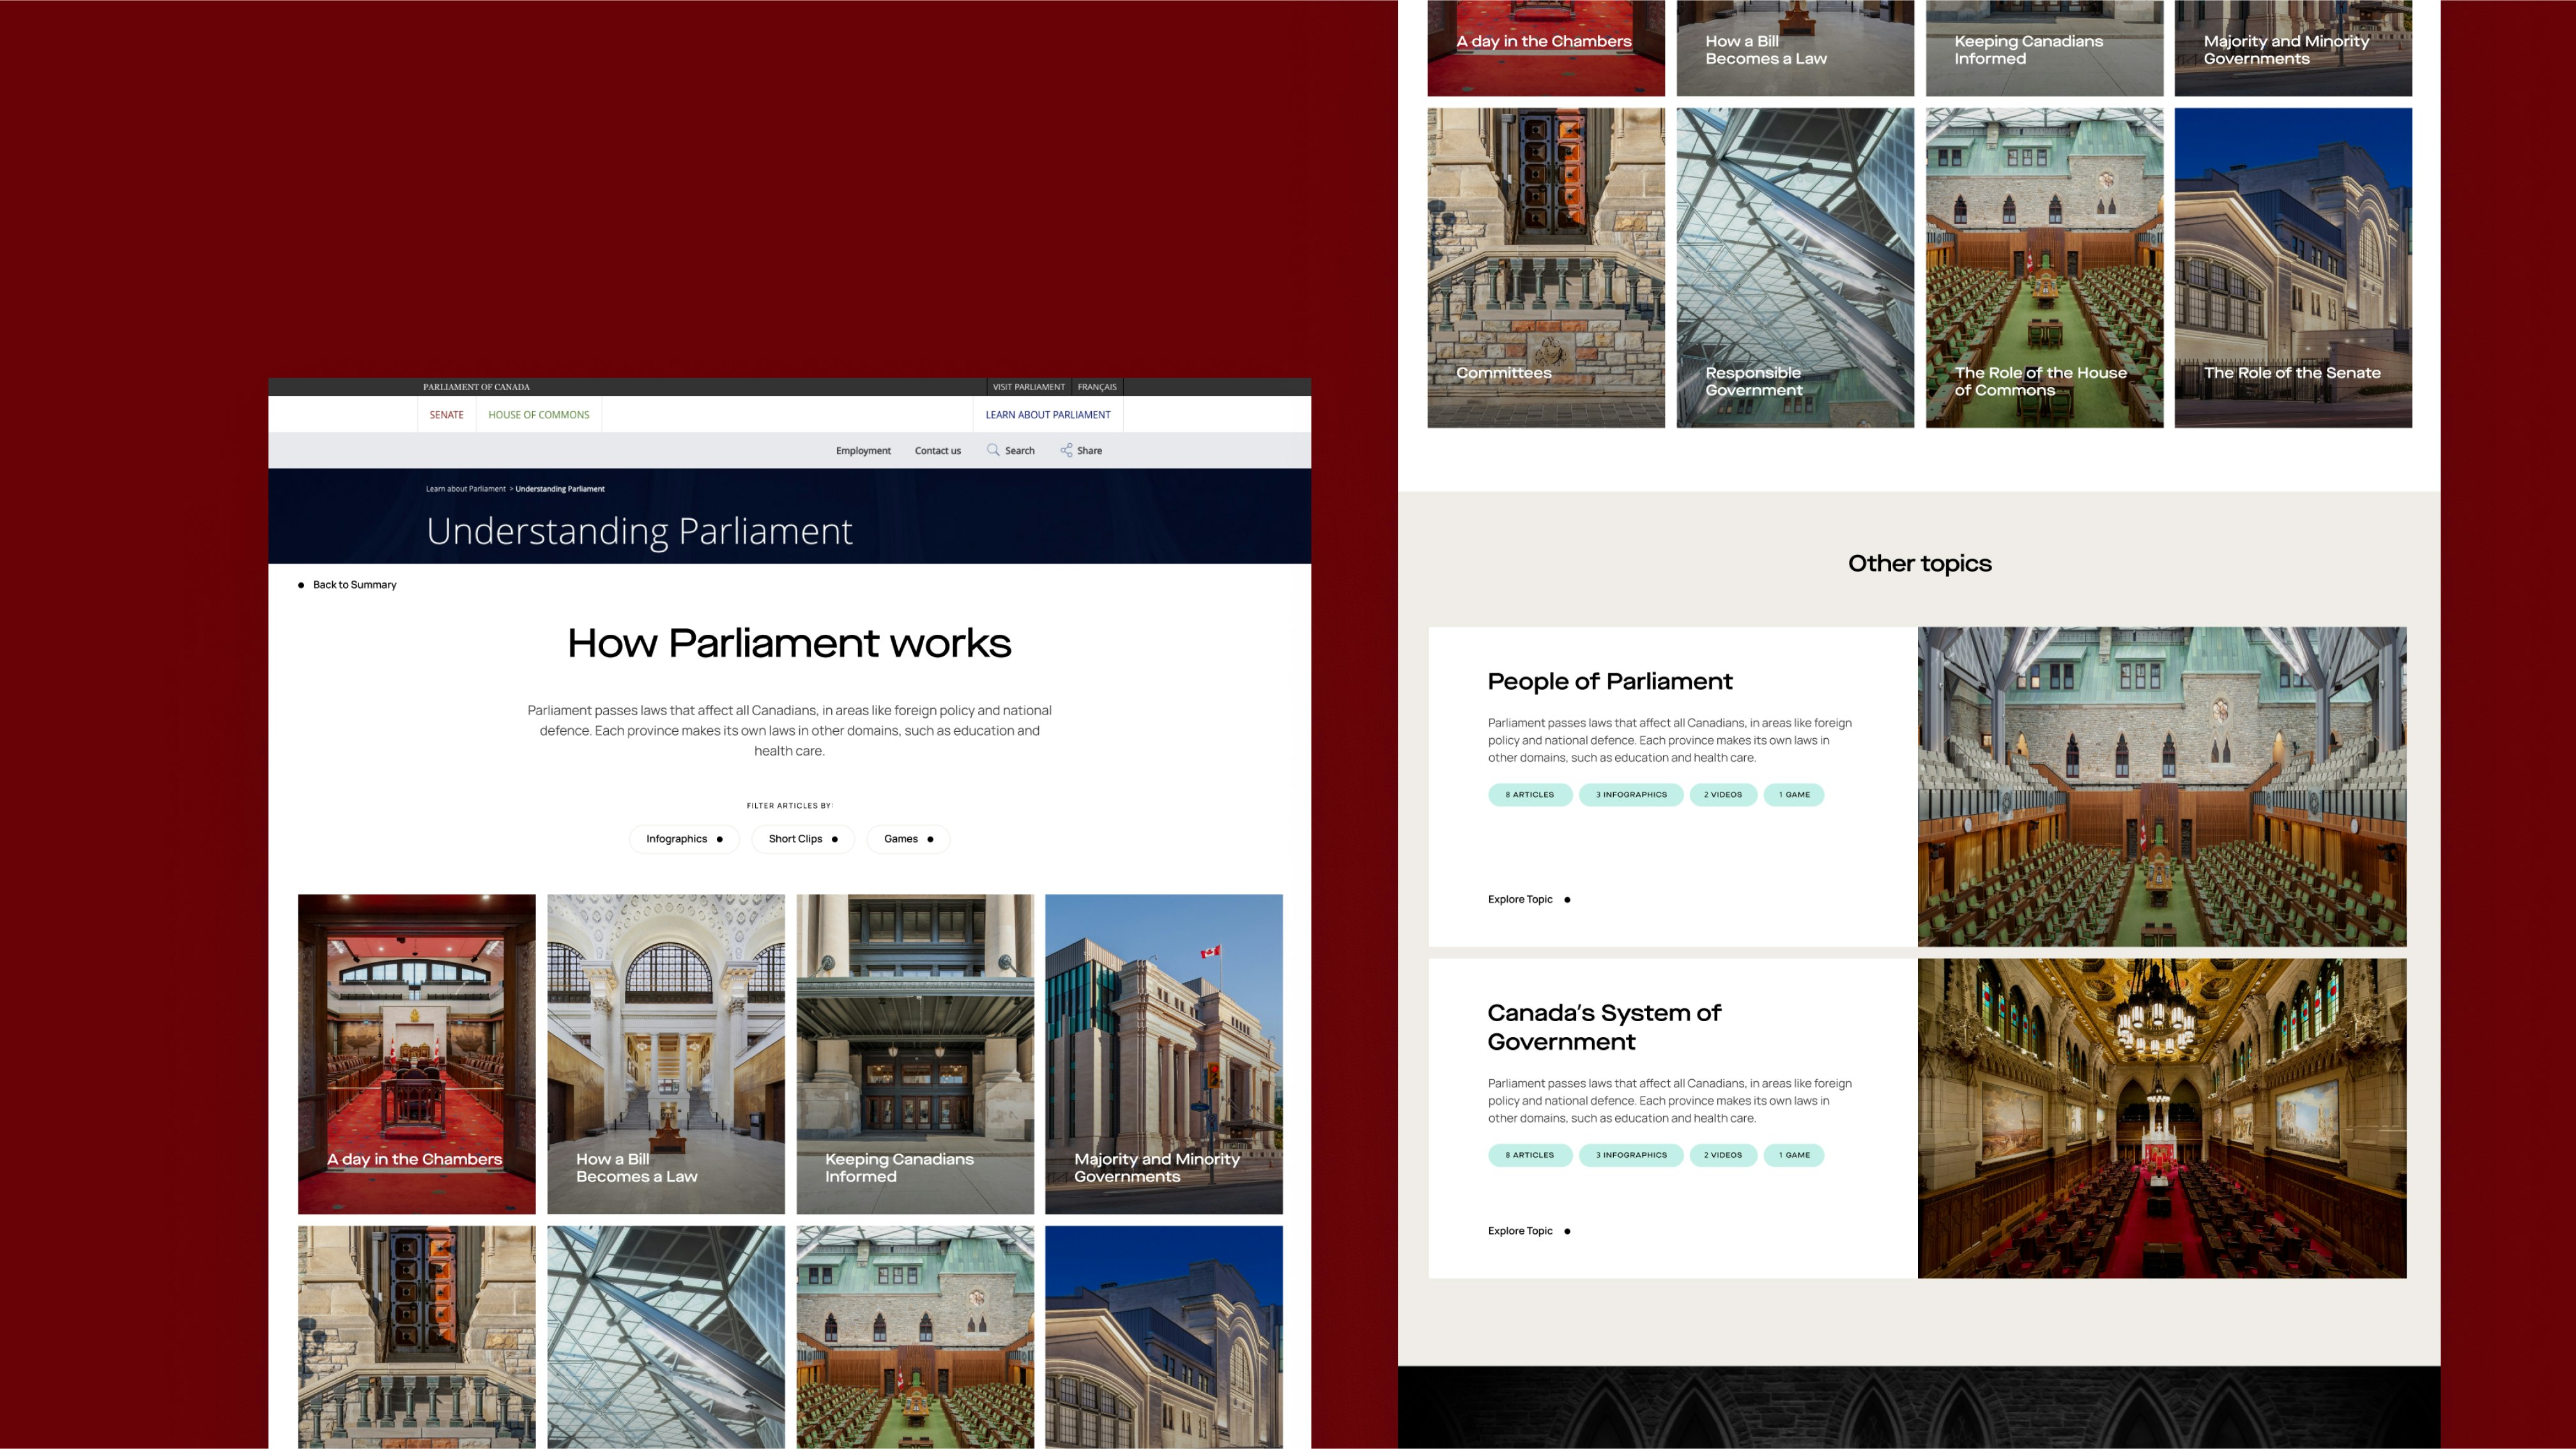Screen dimensions: 2576x1449
Task: Open Canada's System of Government Senate photo
Action: (x=2162, y=1118)
